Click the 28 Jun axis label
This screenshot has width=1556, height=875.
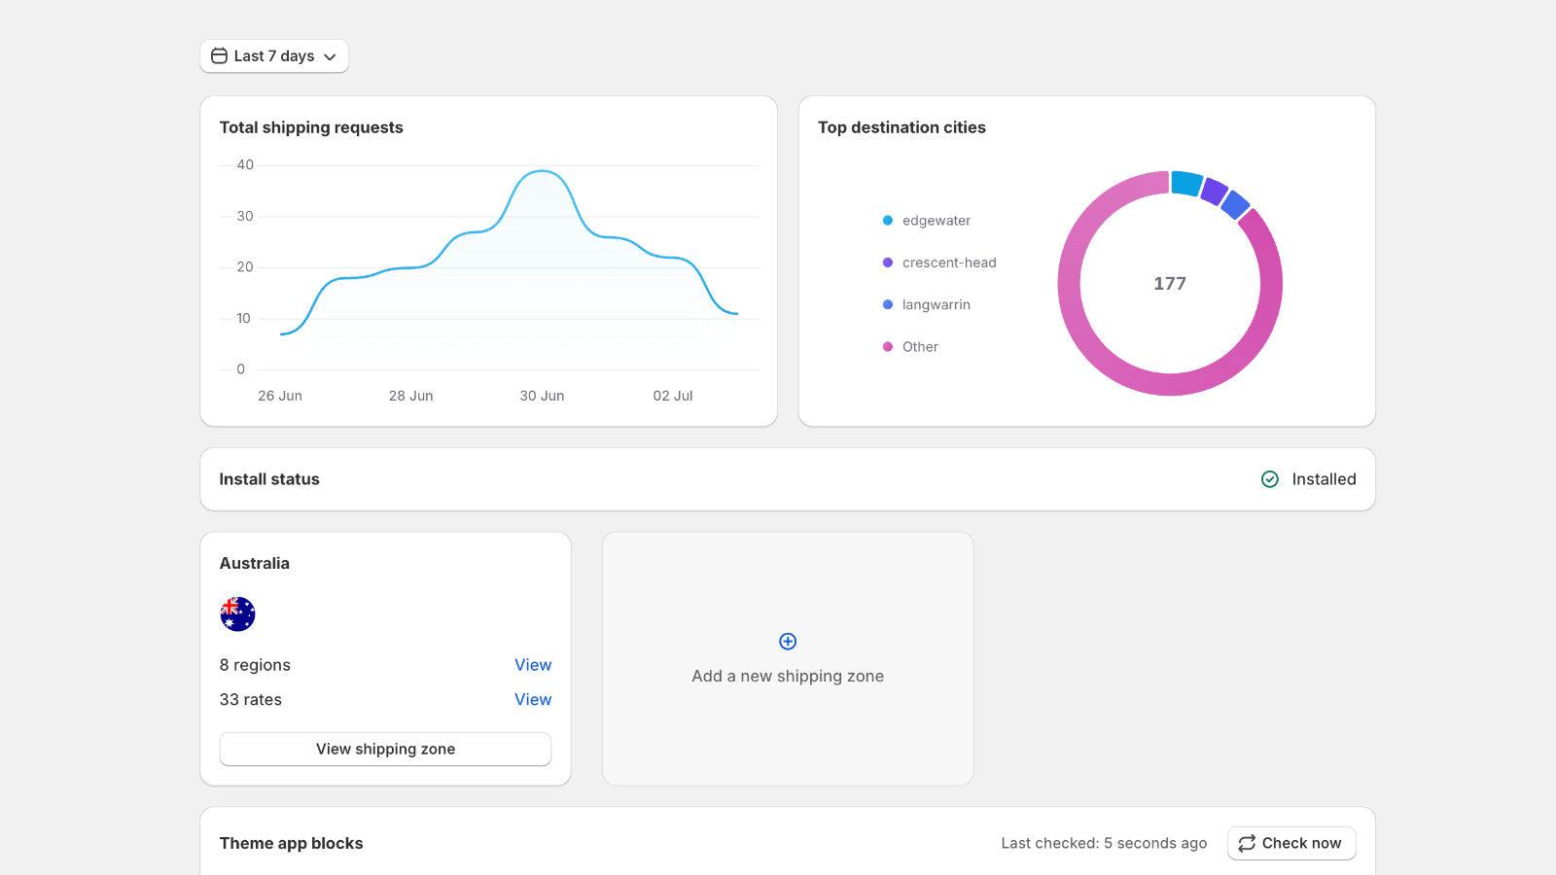[410, 396]
